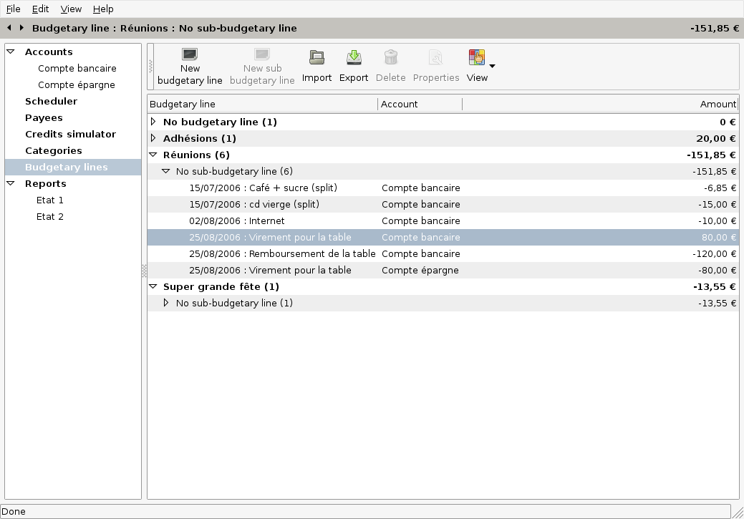Select the Remboursement de la table transaction
Screen dimensions: 744x519
tap(282, 253)
